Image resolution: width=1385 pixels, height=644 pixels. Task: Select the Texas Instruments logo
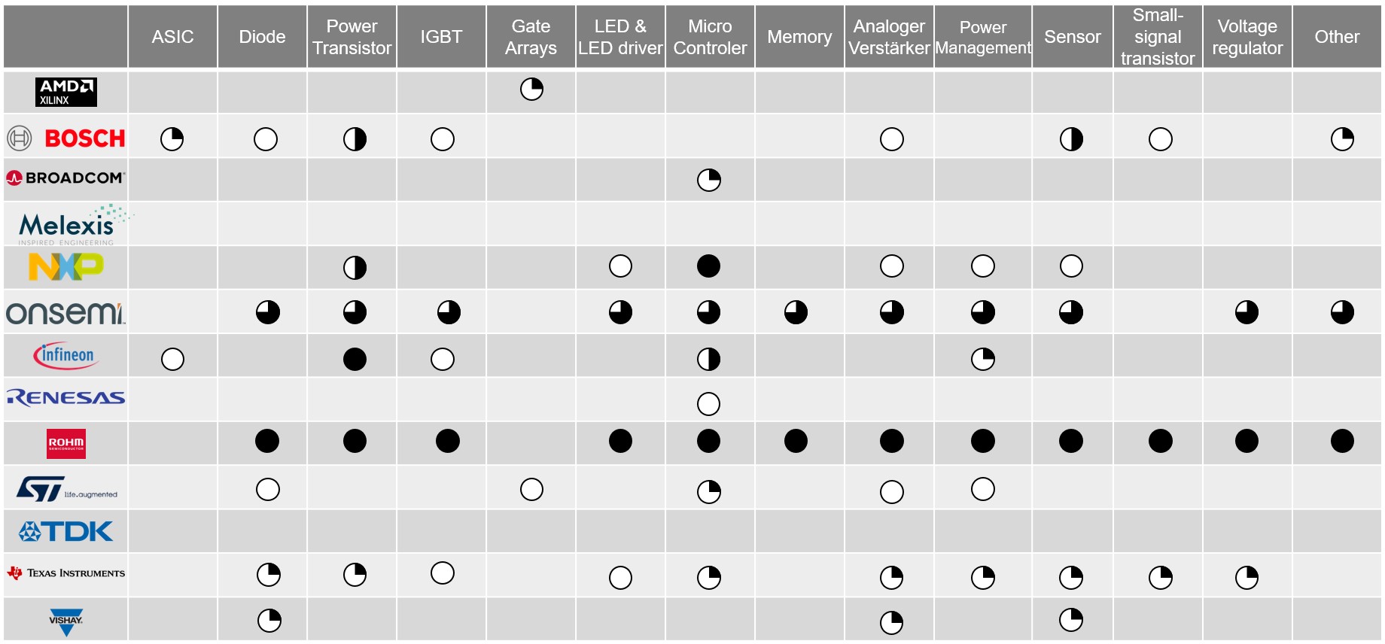pyautogui.click(x=66, y=573)
